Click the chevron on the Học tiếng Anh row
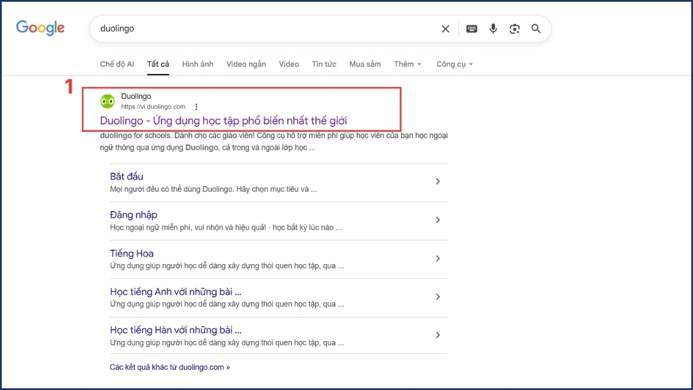 point(438,296)
